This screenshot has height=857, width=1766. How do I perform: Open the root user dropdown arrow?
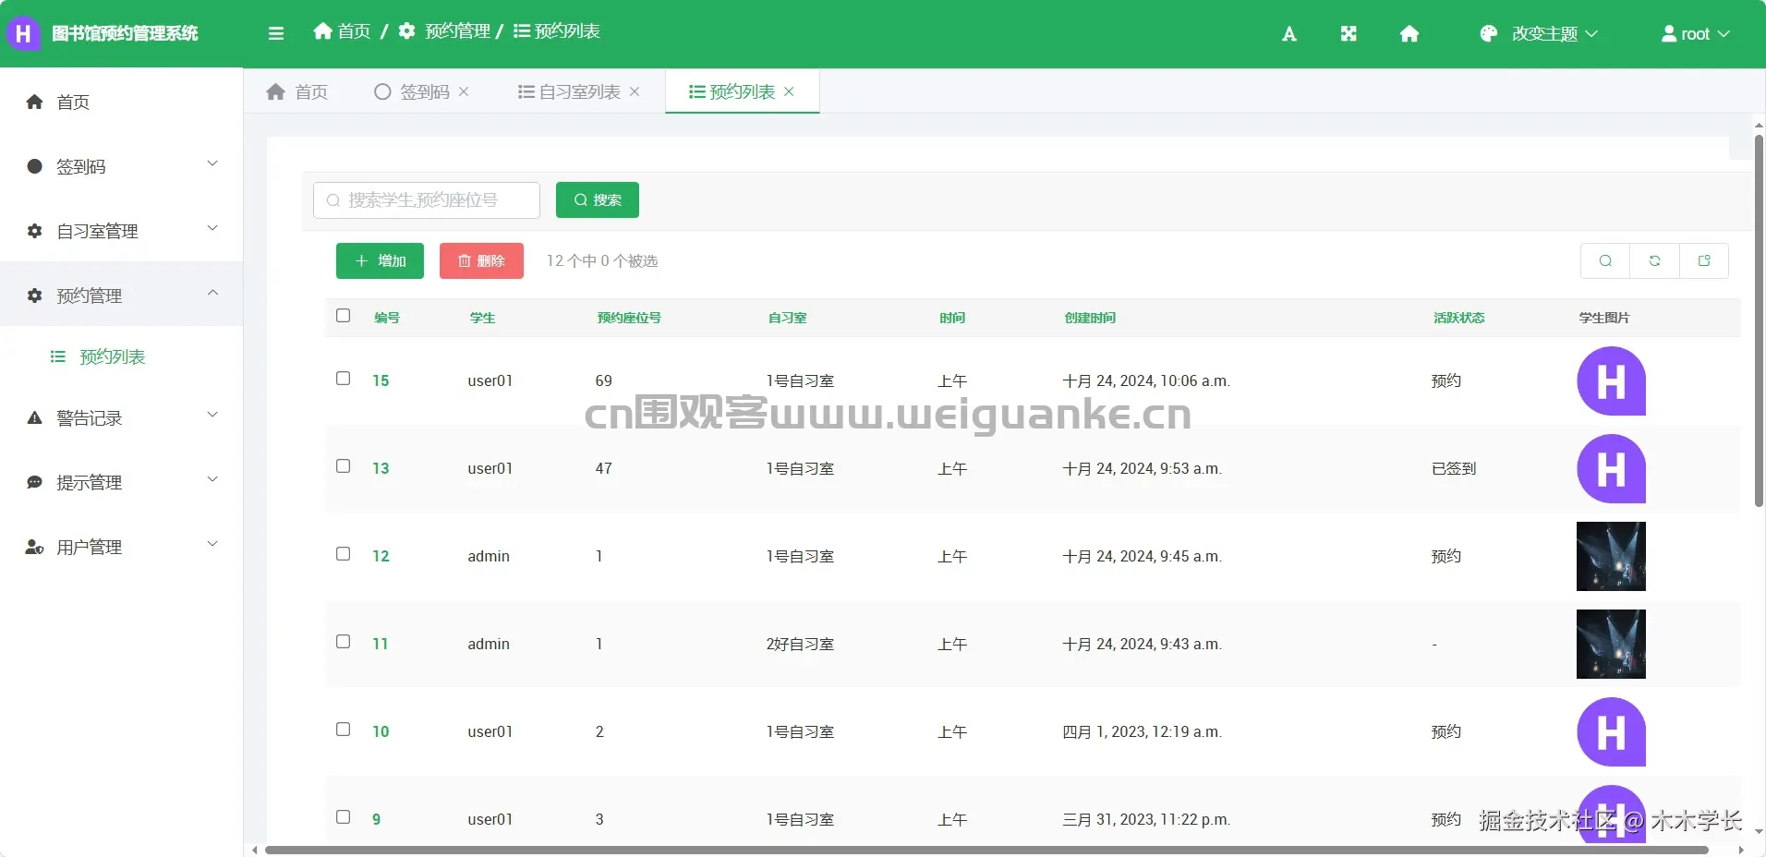click(x=1724, y=34)
